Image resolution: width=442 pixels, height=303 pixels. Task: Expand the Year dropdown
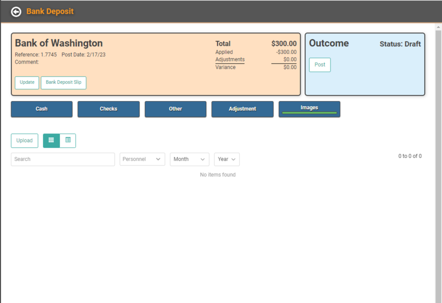tap(226, 159)
